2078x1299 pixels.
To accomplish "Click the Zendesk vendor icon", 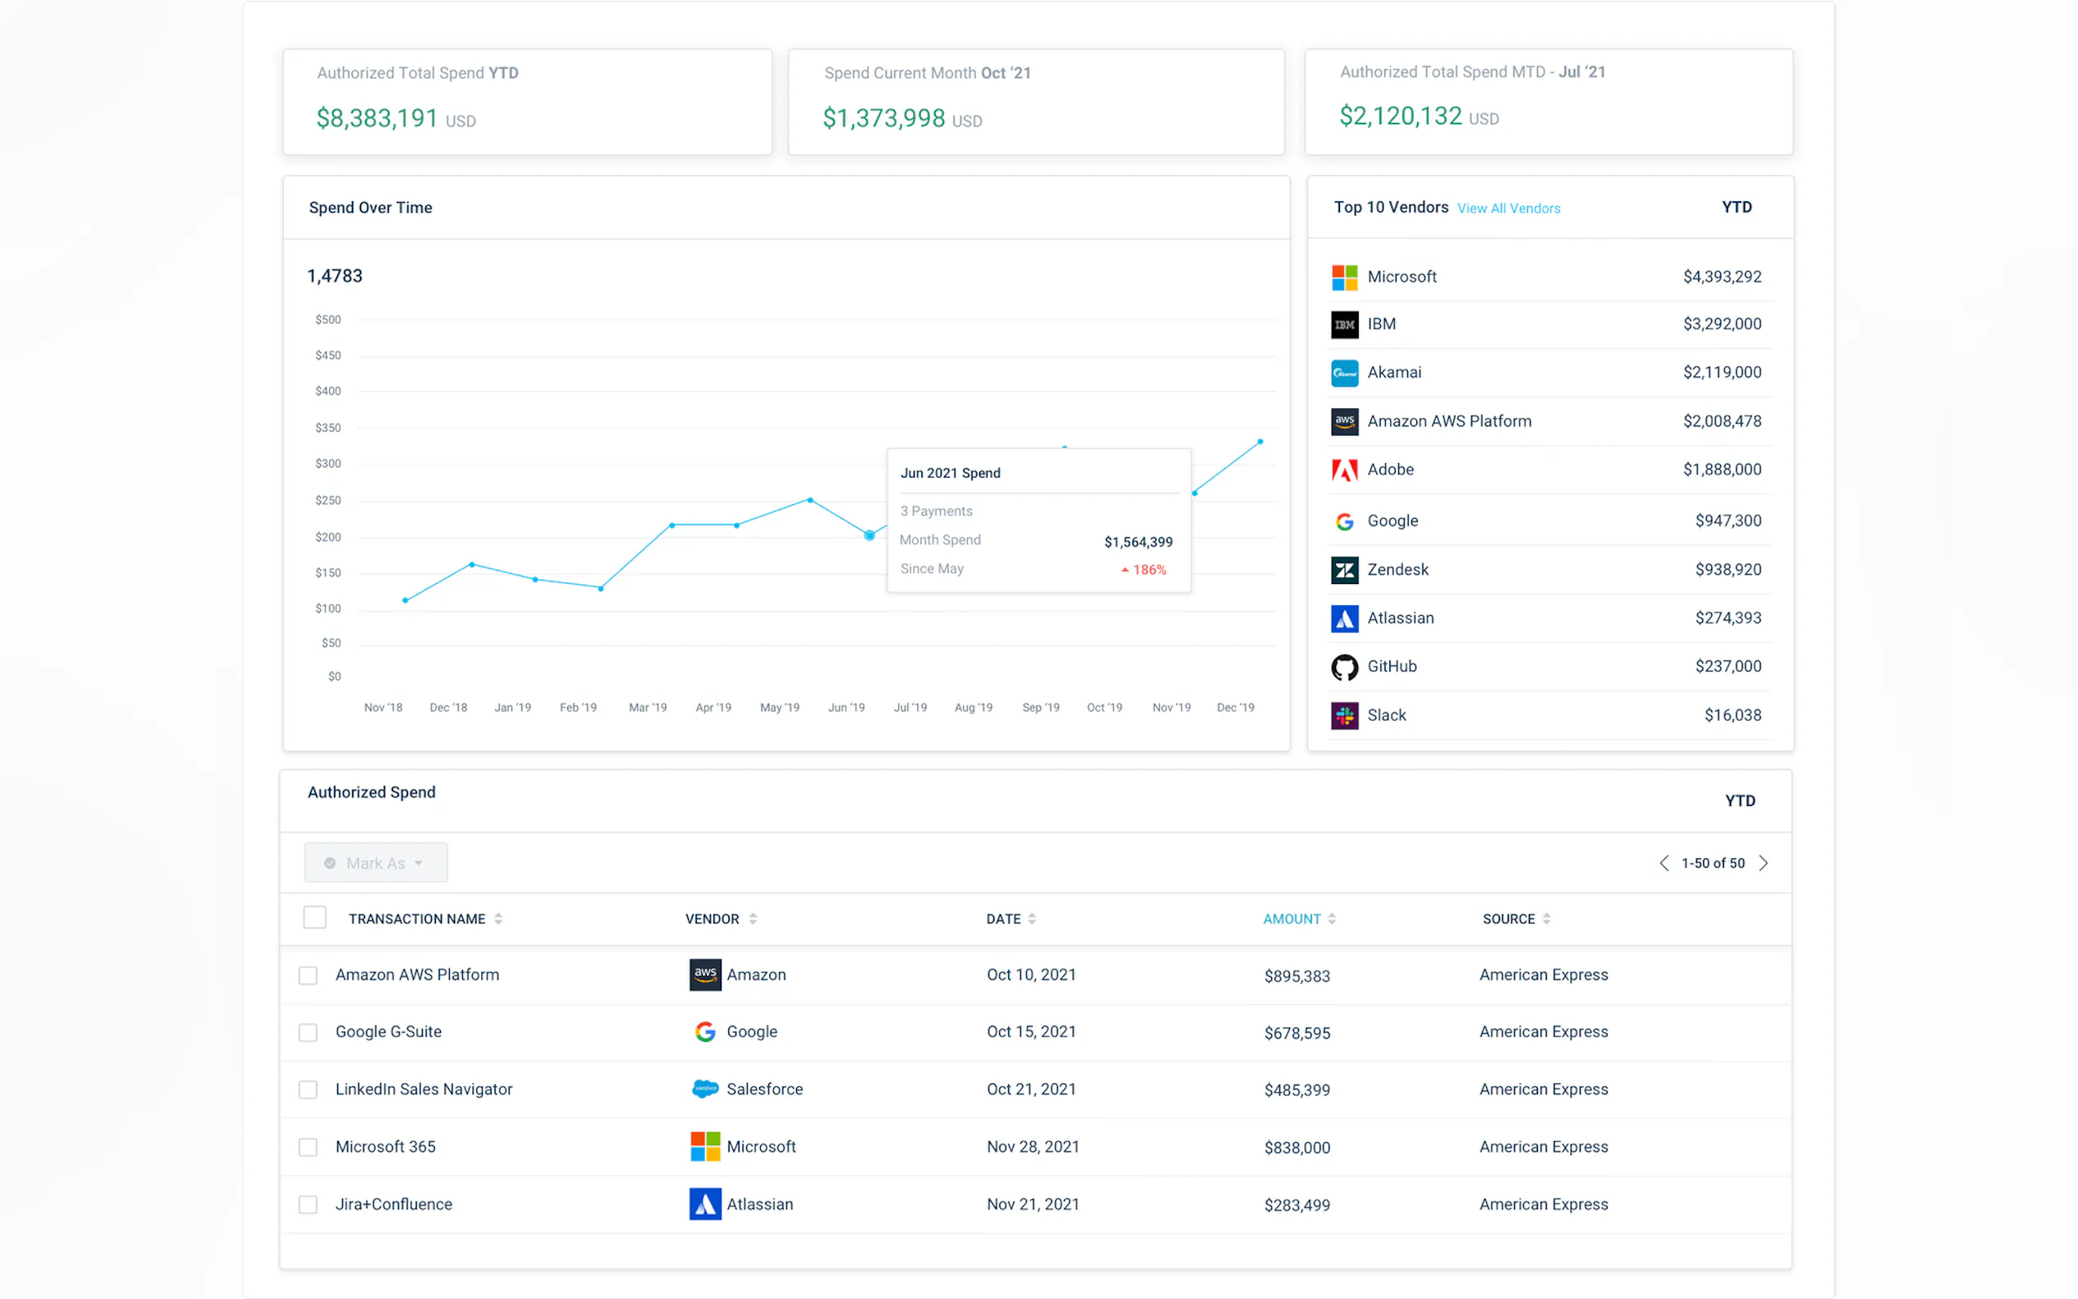I will (1343, 569).
